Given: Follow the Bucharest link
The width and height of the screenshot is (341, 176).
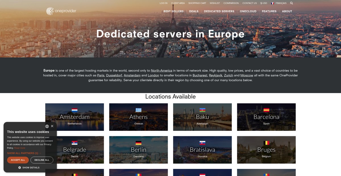Looking at the screenshot, I should tap(200, 75).
